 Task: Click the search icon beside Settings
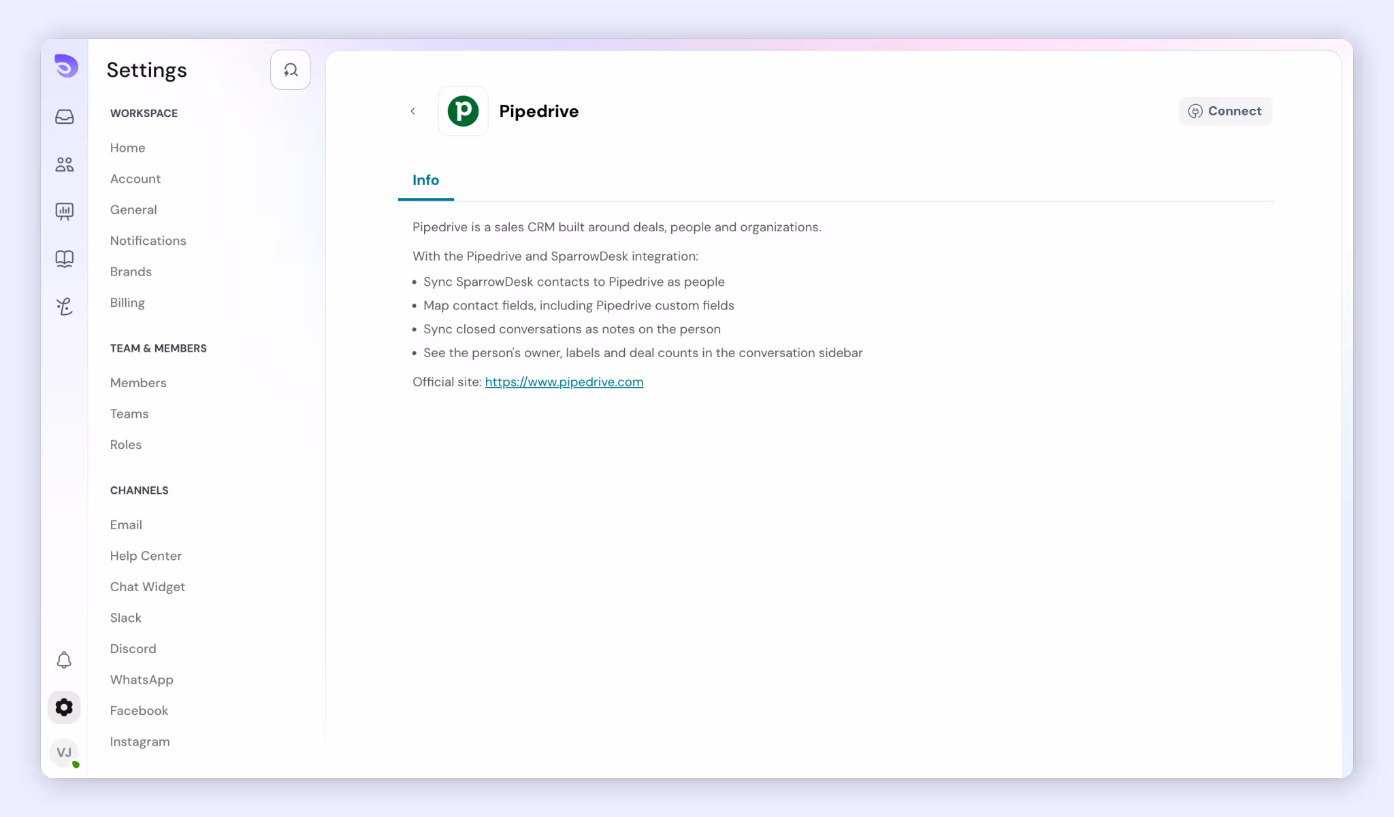point(291,69)
